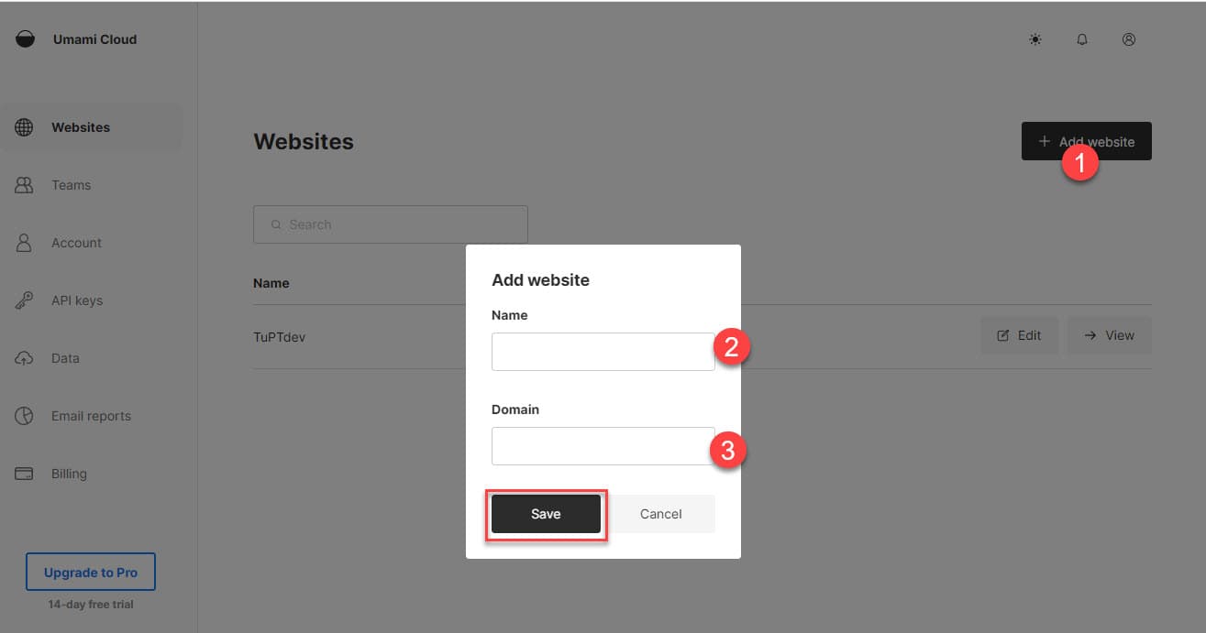The height and width of the screenshot is (633, 1206).
Task: Focus the Domain input field
Action: pos(603,446)
